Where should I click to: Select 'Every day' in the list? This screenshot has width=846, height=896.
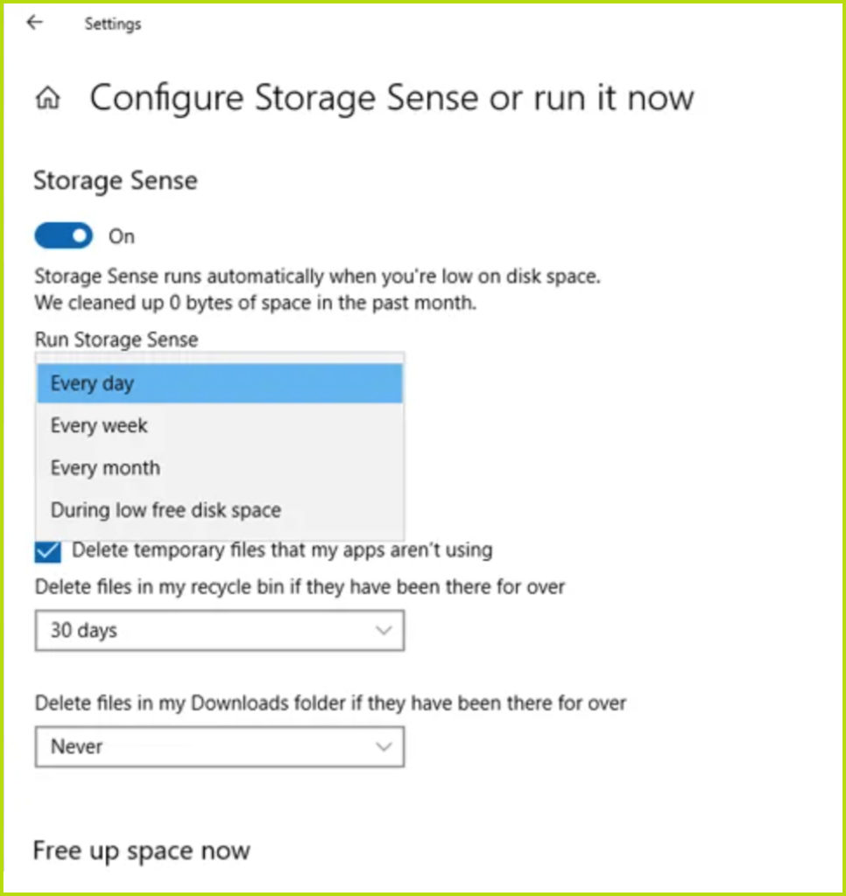(x=220, y=383)
